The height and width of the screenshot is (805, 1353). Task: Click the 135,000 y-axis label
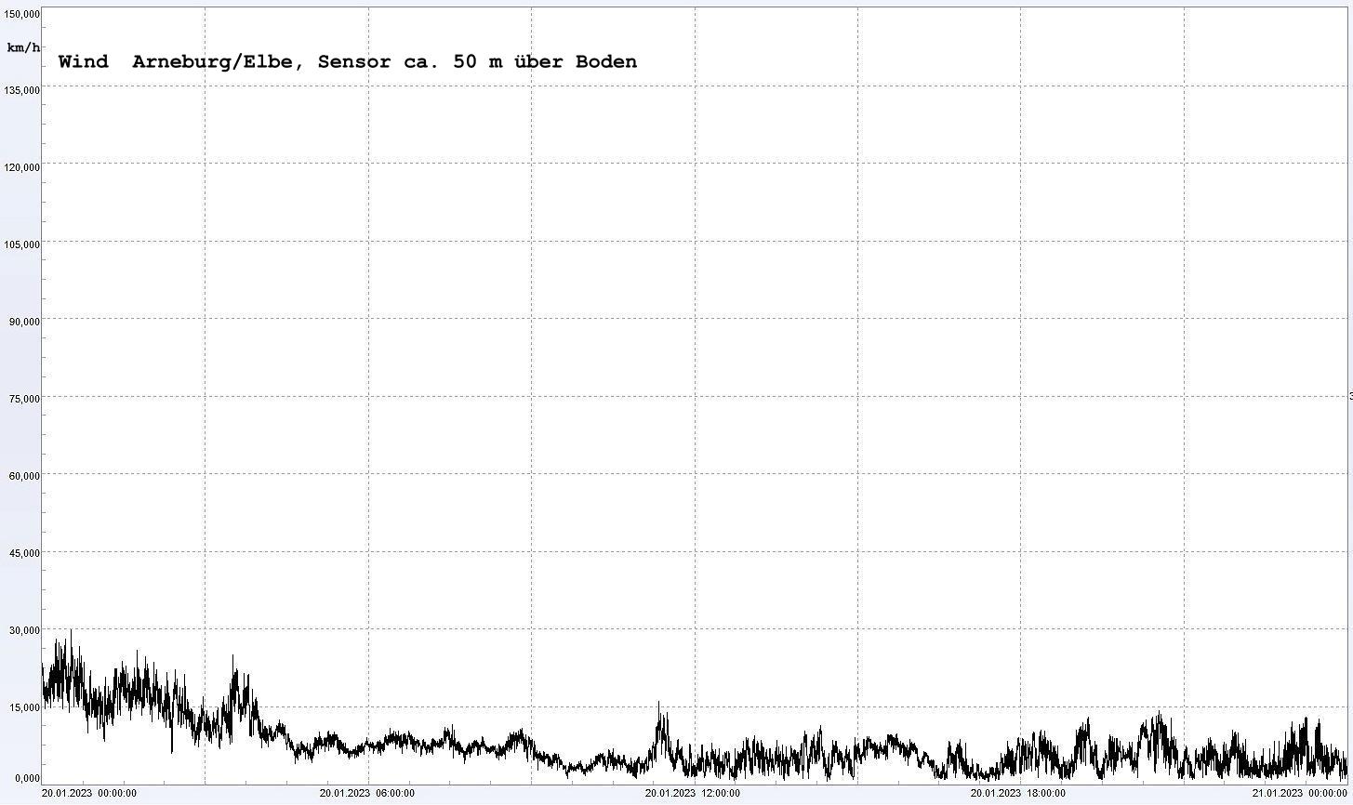(x=21, y=90)
